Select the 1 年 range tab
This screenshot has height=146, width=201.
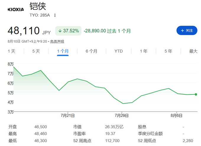pyautogui.click(x=144, y=51)
